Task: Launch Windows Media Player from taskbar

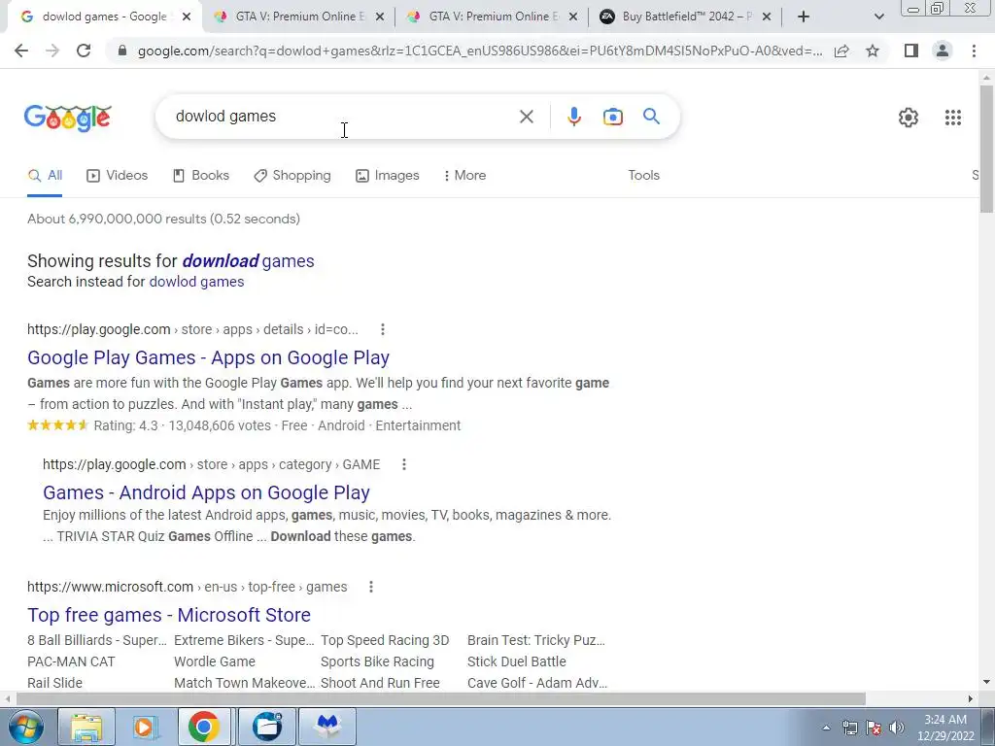Action: click(x=144, y=727)
